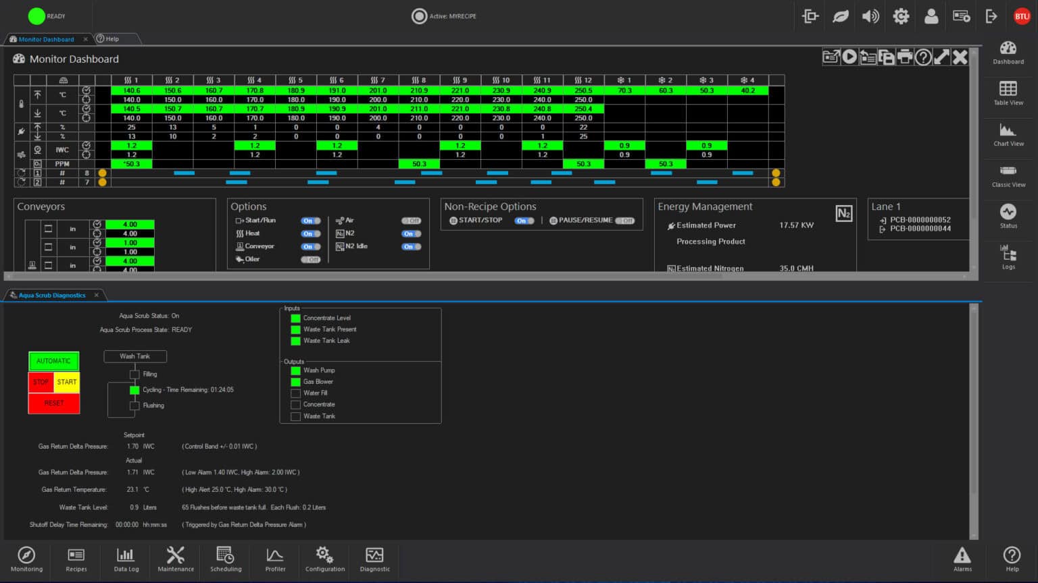Expand the dashboard panel to fullscreen
1038x583 pixels.
point(941,57)
